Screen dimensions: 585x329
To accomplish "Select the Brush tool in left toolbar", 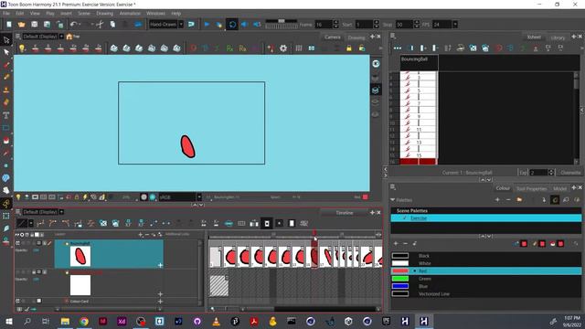I will [6, 65].
